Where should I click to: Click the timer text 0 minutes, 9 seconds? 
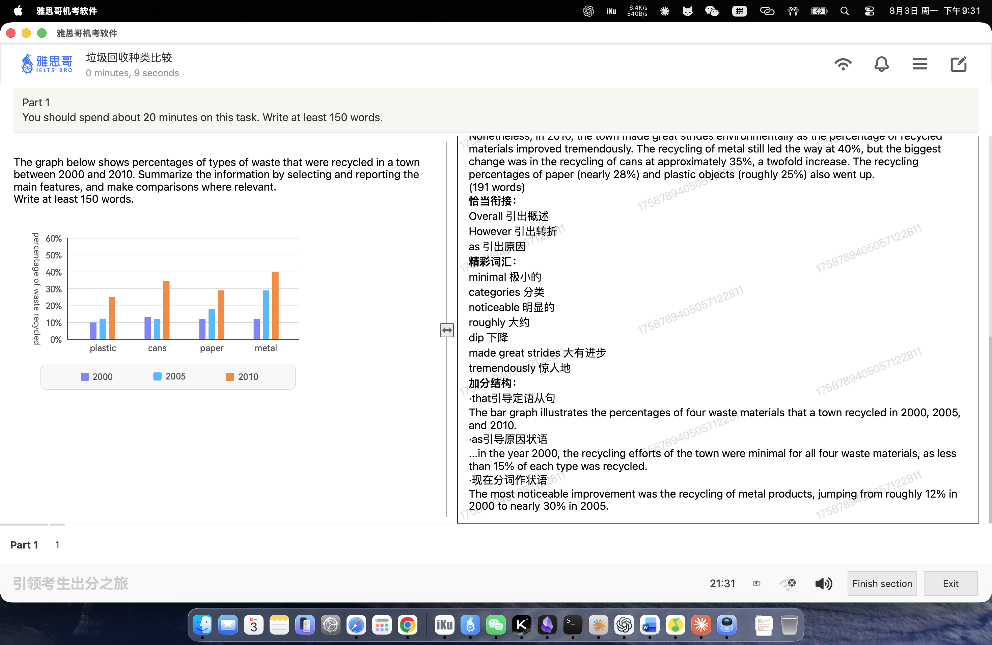coord(133,73)
